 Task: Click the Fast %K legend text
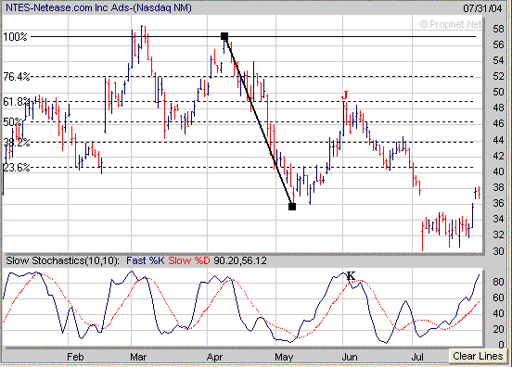pyautogui.click(x=145, y=260)
